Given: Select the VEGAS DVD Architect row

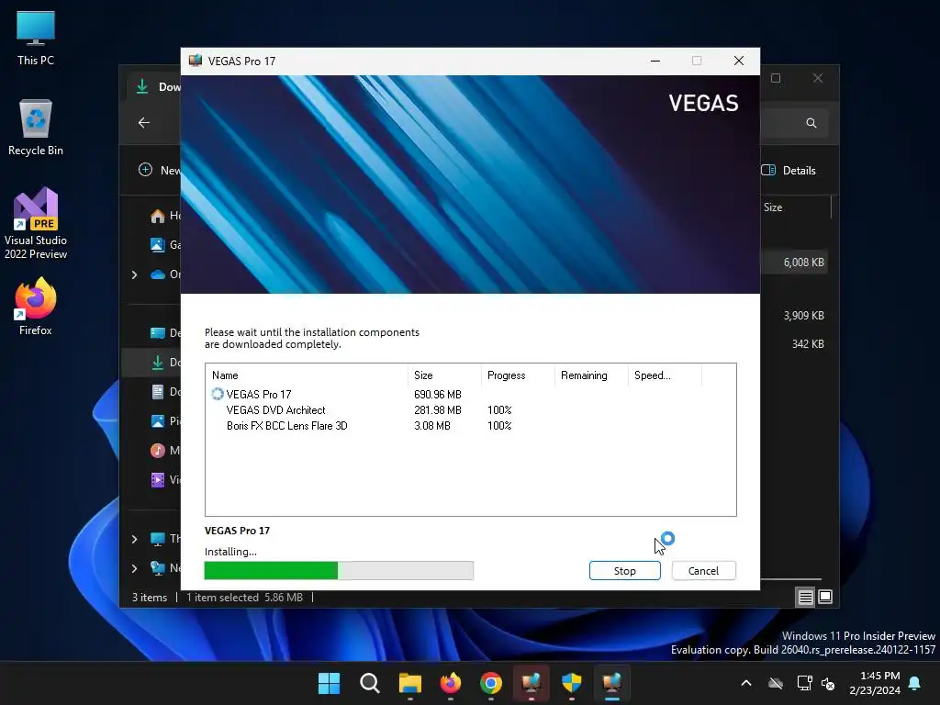Looking at the screenshot, I should pyautogui.click(x=470, y=410).
